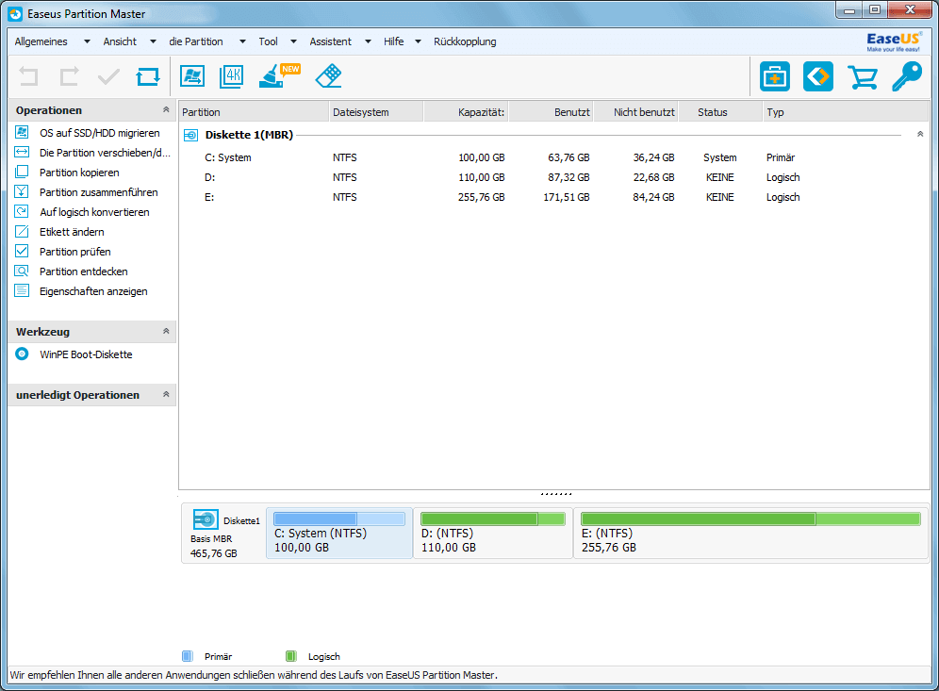
Task: Click the pane splitter dots handle
Action: pos(555,494)
